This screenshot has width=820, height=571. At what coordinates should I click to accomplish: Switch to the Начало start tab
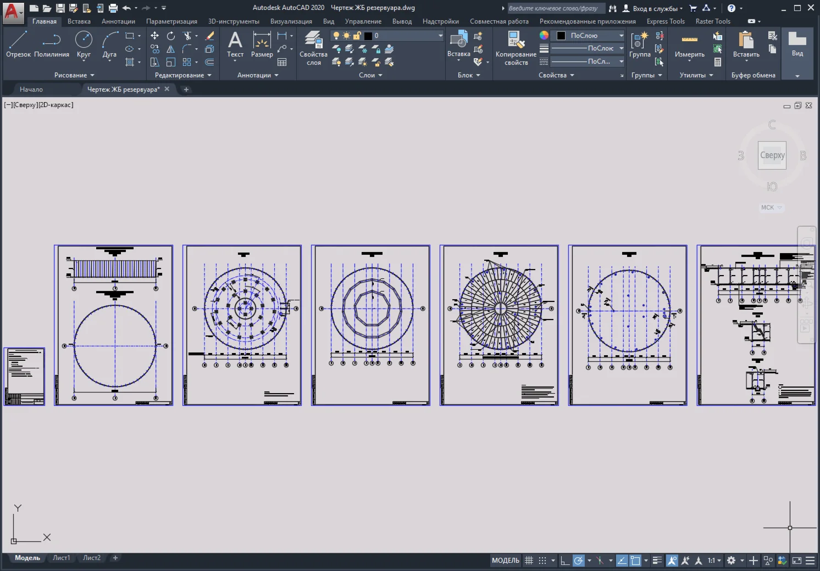click(31, 89)
